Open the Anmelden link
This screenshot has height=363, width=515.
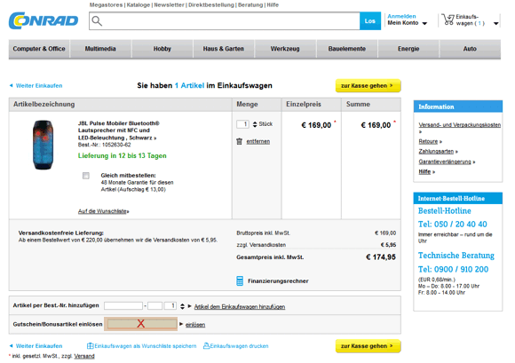coord(401,16)
